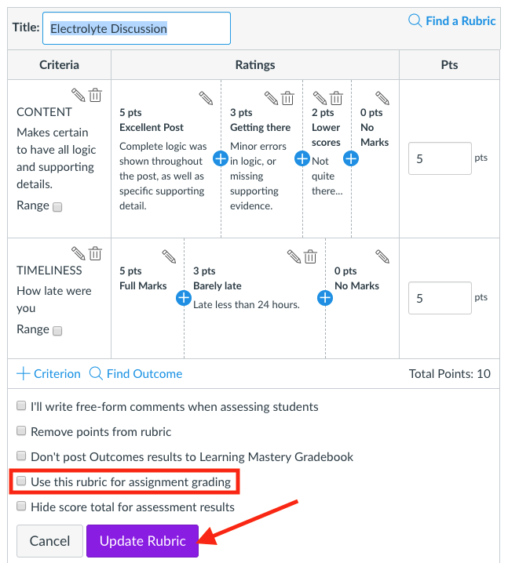
Task: Edit the CONTENT criterion with its pencil icon
Action: pyautogui.click(x=79, y=96)
